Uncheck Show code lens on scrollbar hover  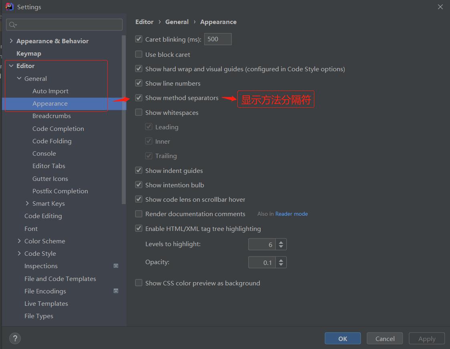[x=139, y=199]
